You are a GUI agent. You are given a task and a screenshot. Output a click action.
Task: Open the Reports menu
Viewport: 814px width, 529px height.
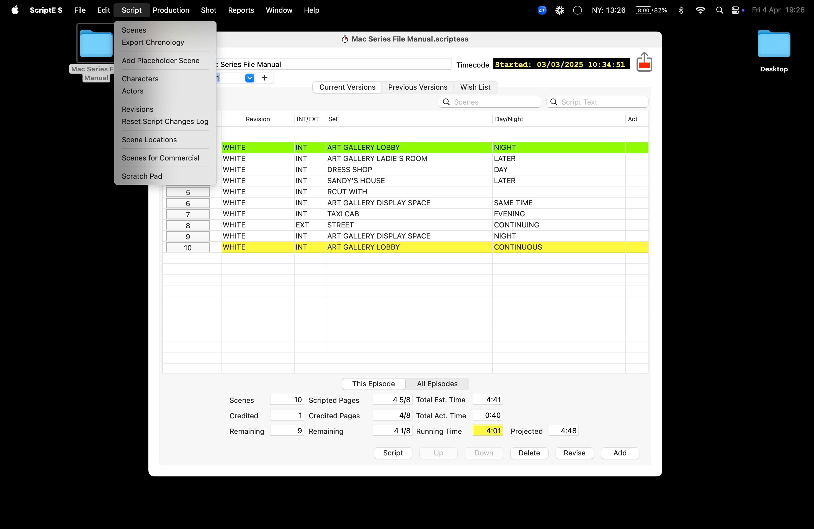pos(241,10)
